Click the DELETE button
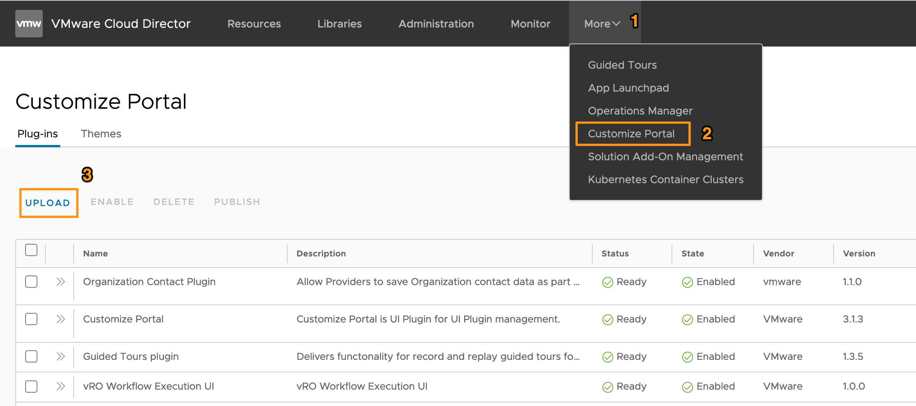Image resolution: width=916 pixels, height=406 pixels. point(174,202)
